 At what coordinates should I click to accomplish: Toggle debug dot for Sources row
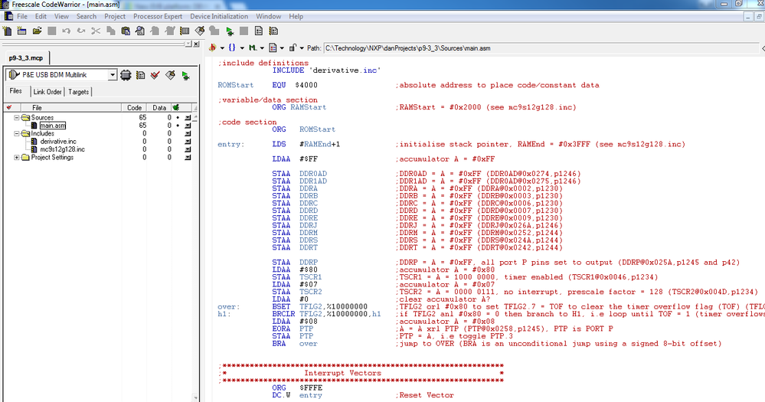(x=178, y=118)
